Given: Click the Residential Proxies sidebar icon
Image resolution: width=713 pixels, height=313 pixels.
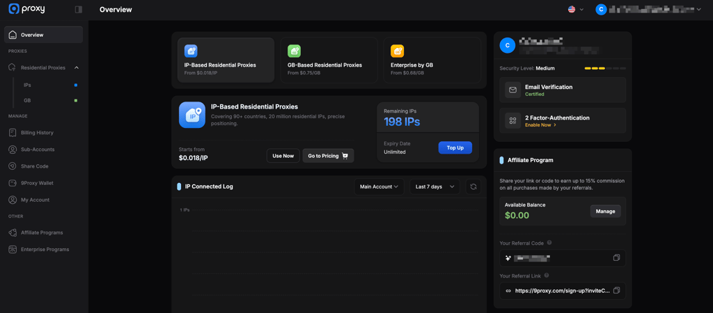Looking at the screenshot, I should pyautogui.click(x=13, y=67).
